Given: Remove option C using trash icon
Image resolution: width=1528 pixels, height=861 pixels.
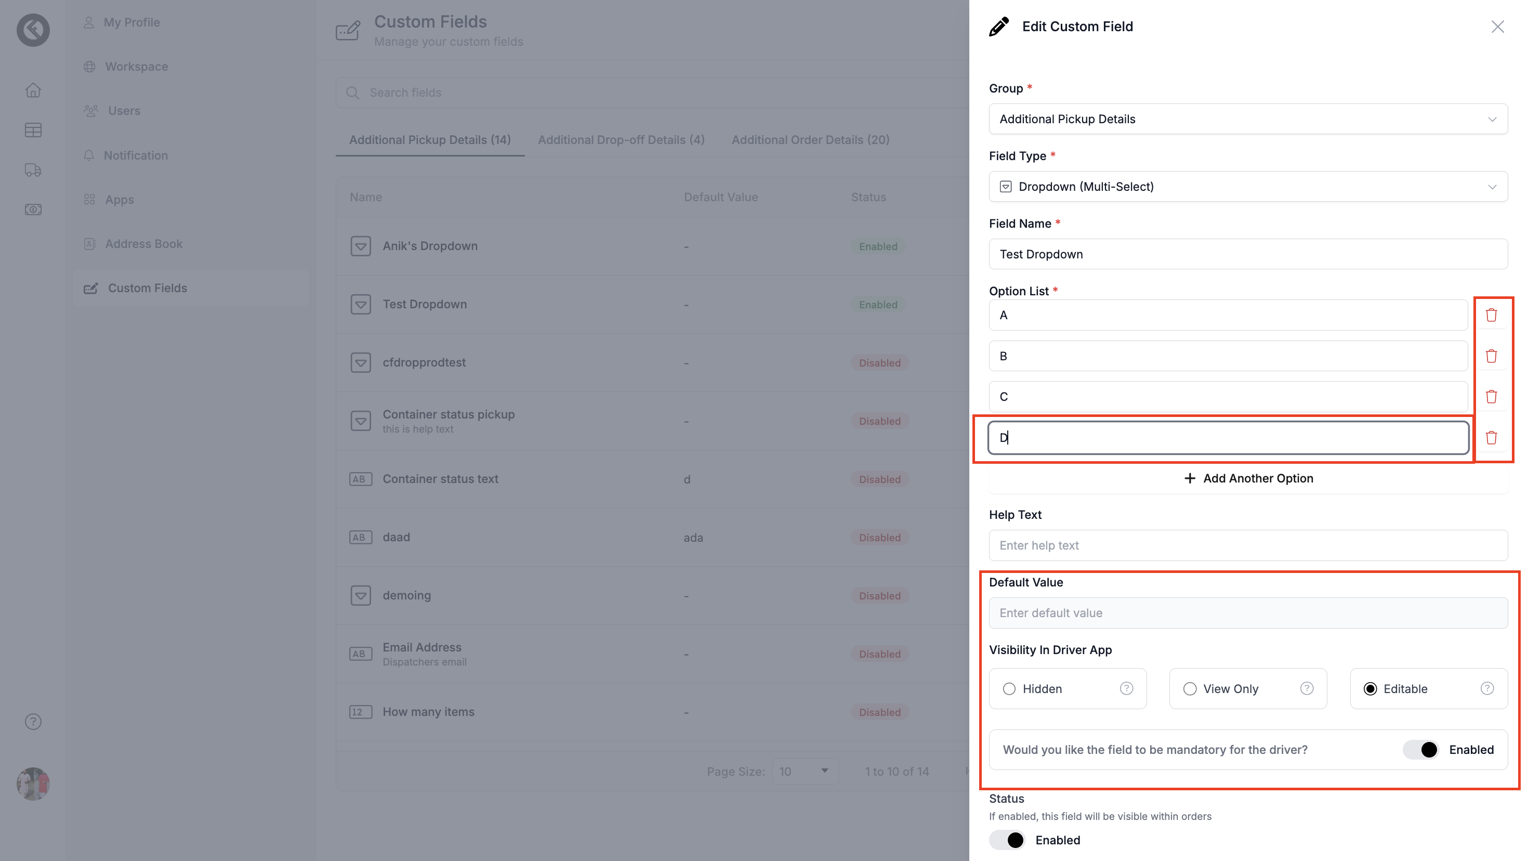Looking at the screenshot, I should click(1491, 396).
